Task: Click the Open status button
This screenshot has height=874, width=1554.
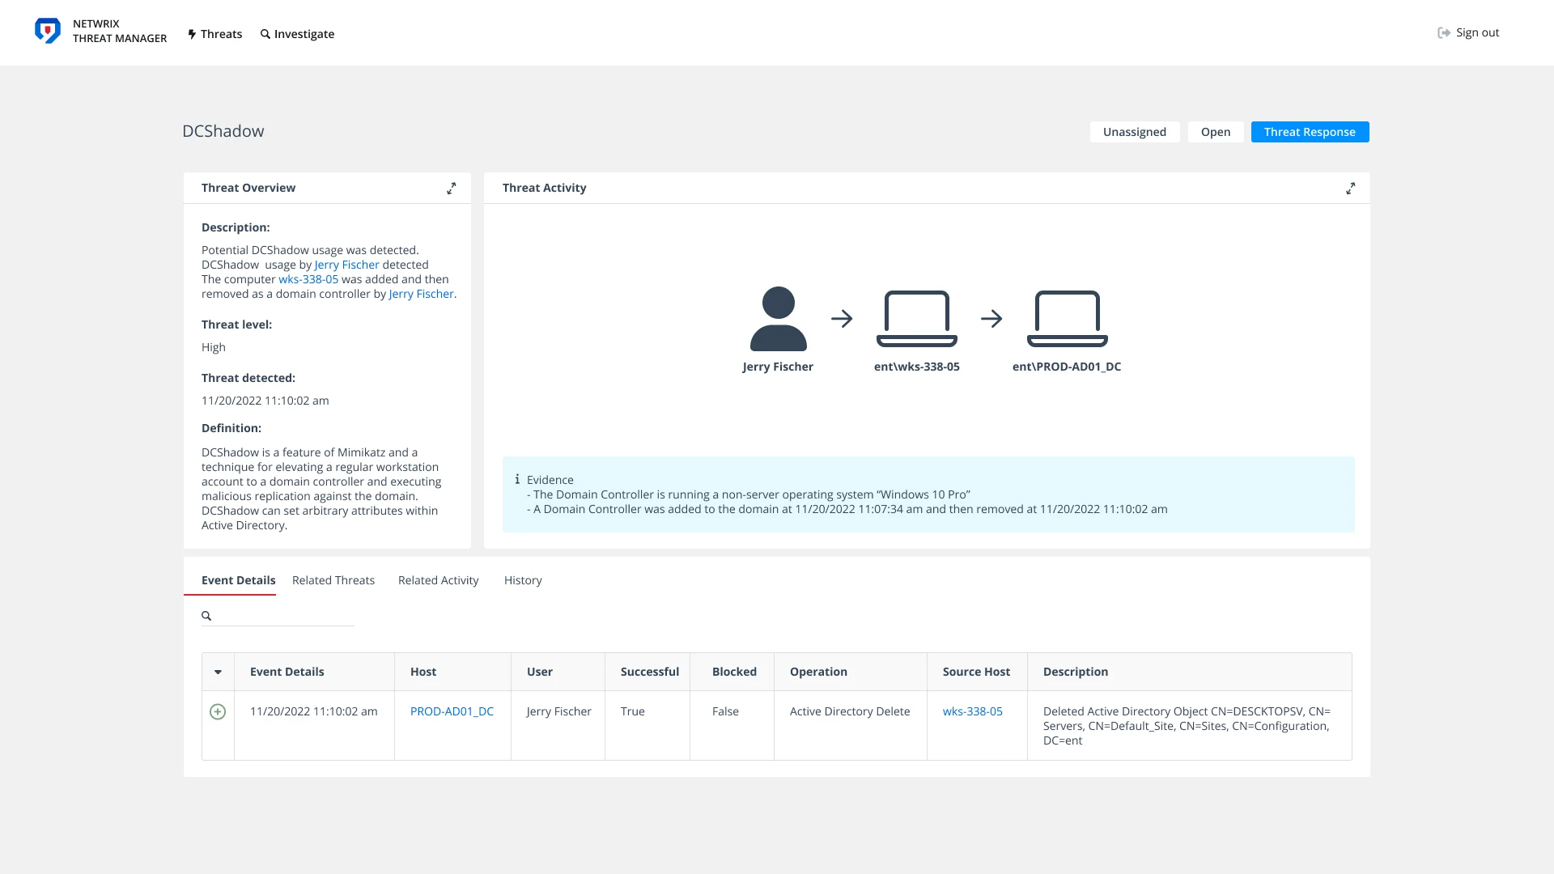Action: pyautogui.click(x=1215, y=132)
